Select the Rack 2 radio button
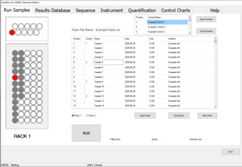Image resolution: width=242 pixels, height=167 pixels. [x=87, y=115]
